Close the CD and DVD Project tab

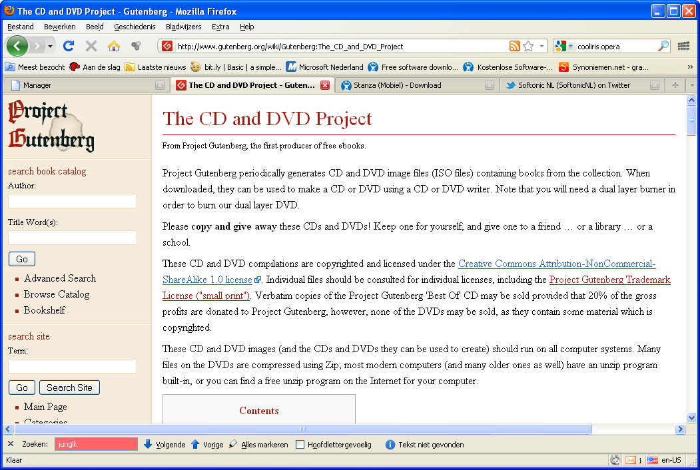(x=325, y=85)
